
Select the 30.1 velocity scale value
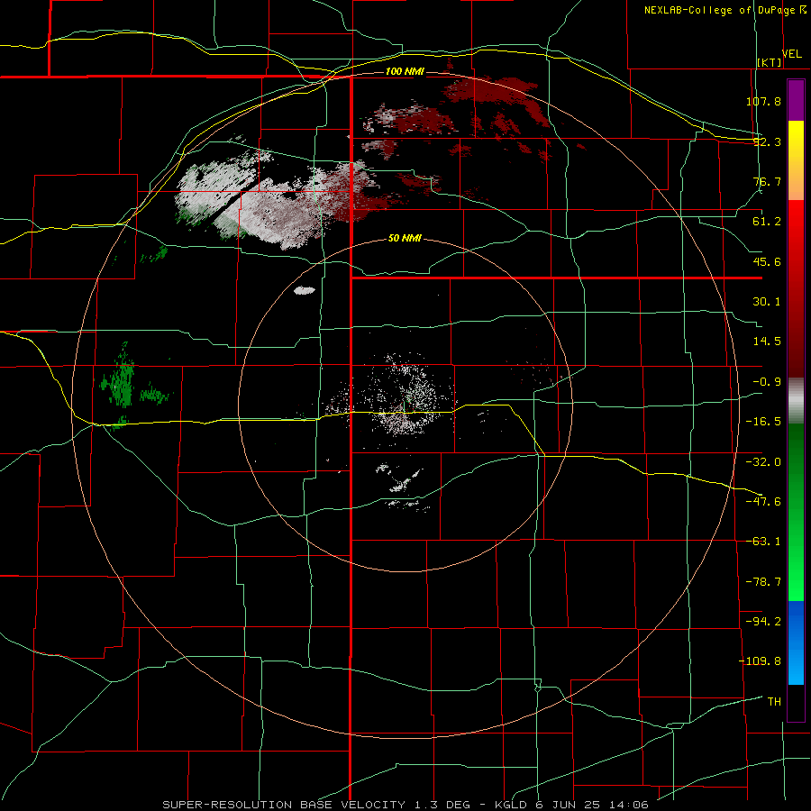pyautogui.click(x=767, y=302)
